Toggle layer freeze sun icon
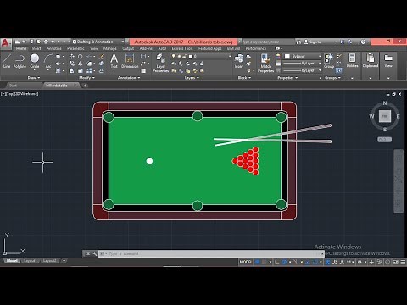Image resolution: width=407 pixels, height=305 pixels. click(179, 57)
